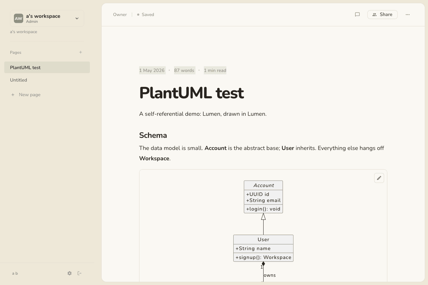Expand the a's workspace switcher
428x285 pixels.
[x=47, y=18]
